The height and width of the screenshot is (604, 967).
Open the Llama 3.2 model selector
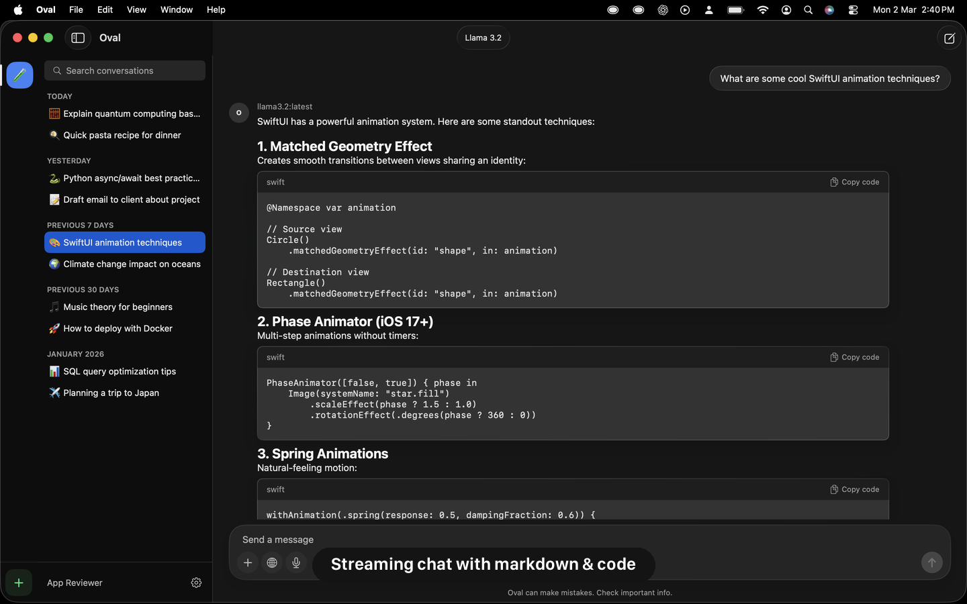point(483,38)
